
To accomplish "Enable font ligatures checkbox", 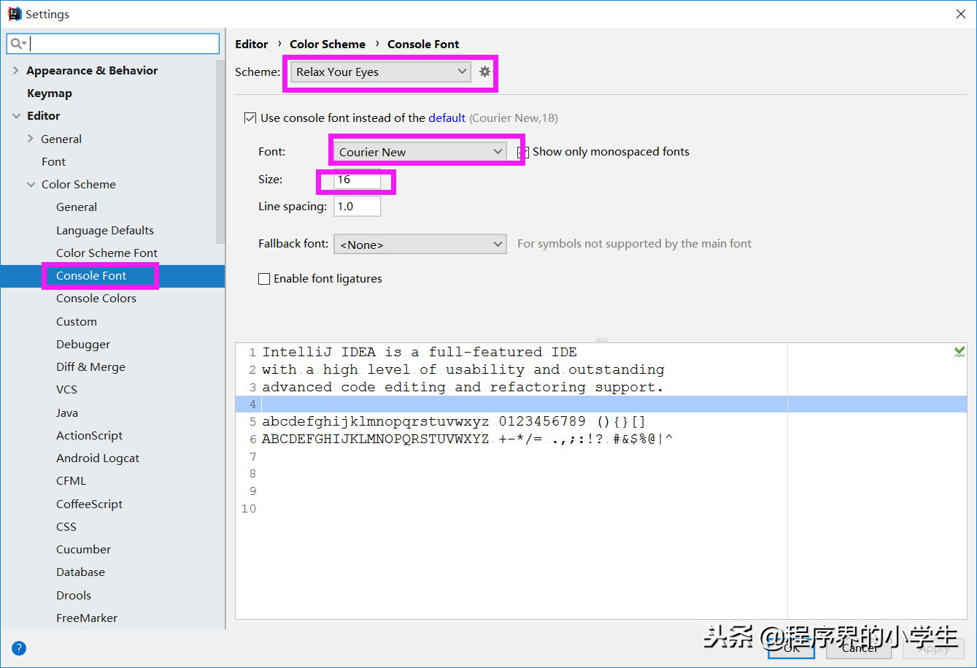I will coord(264,279).
